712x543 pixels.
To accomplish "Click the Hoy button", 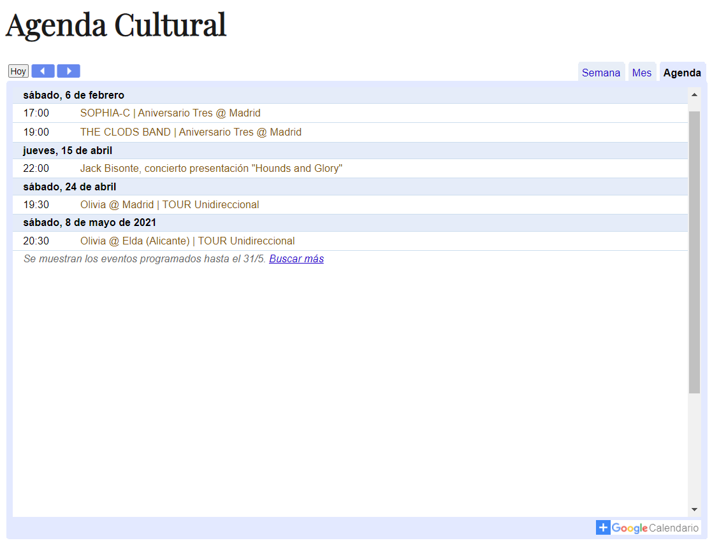I will tap(18, 71).
